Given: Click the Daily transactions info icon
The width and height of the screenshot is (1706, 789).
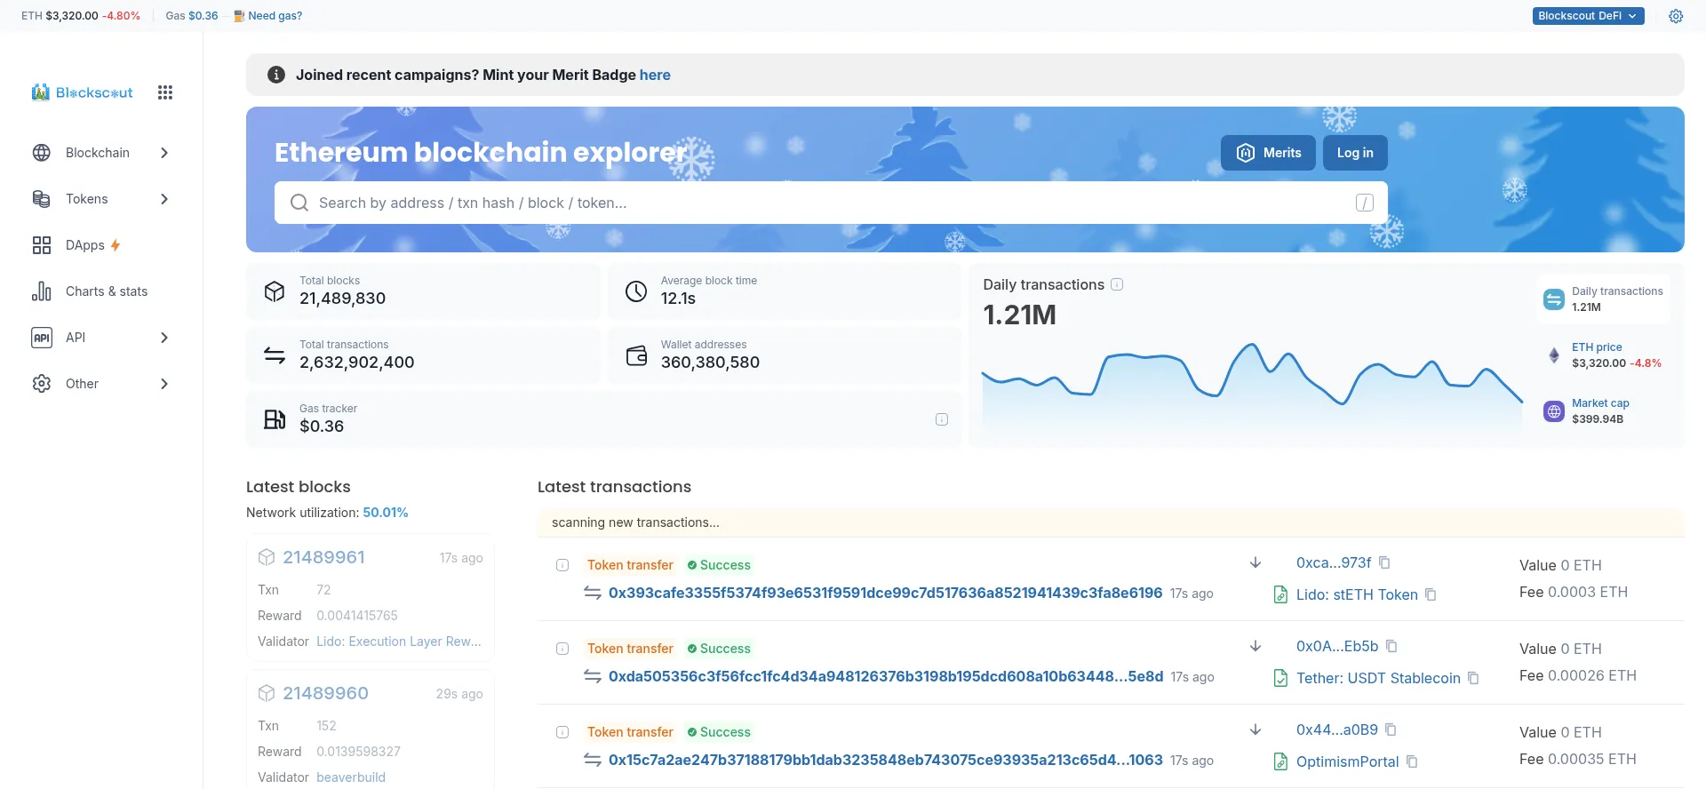Looking at the screenshot, I should tap(1118, 284).
